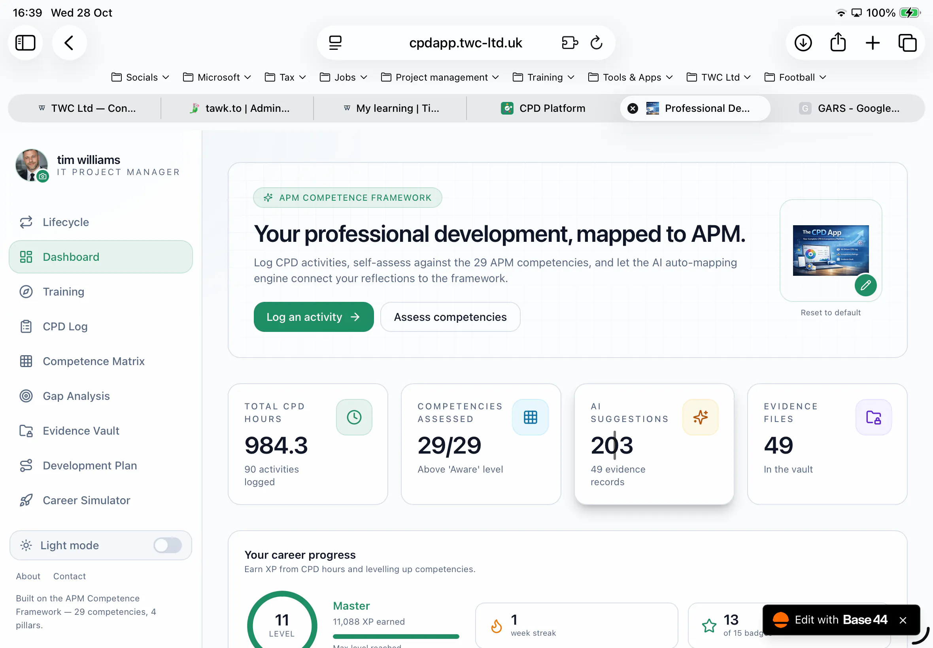
Task: Click the sparkle icon on AI Suggestions card
Action: [700, 417]
